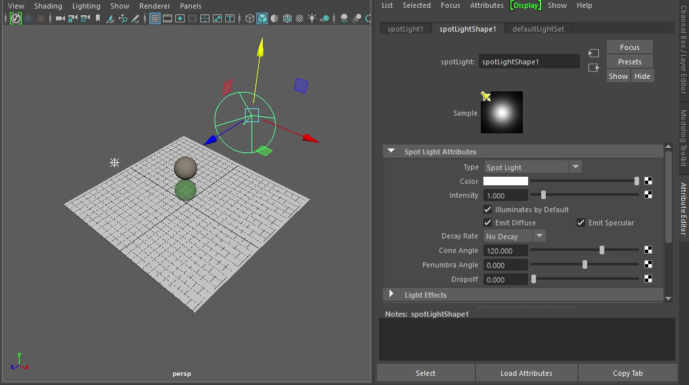Viewport: 689px width, 385px height.
Task: Click the go to input connection icon
Action: click(x=594, y=53)
